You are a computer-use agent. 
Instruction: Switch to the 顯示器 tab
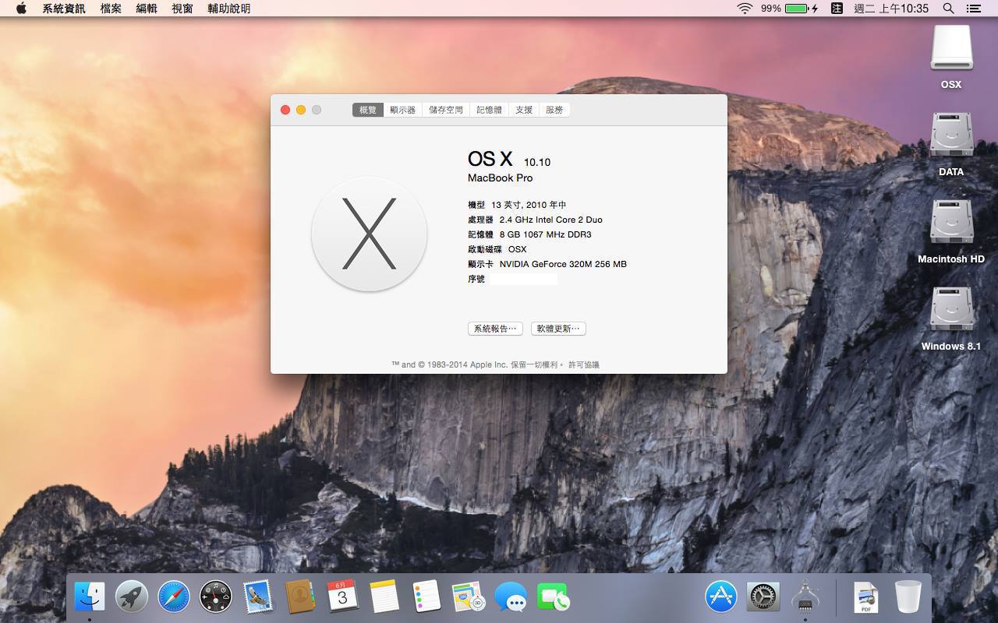(x=403, y=110)
